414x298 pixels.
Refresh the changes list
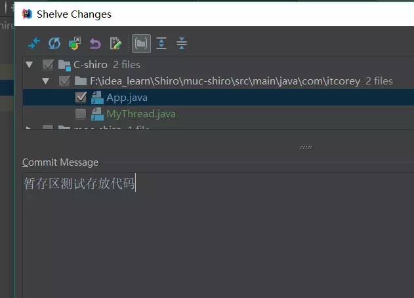click(x=54, y=43)
